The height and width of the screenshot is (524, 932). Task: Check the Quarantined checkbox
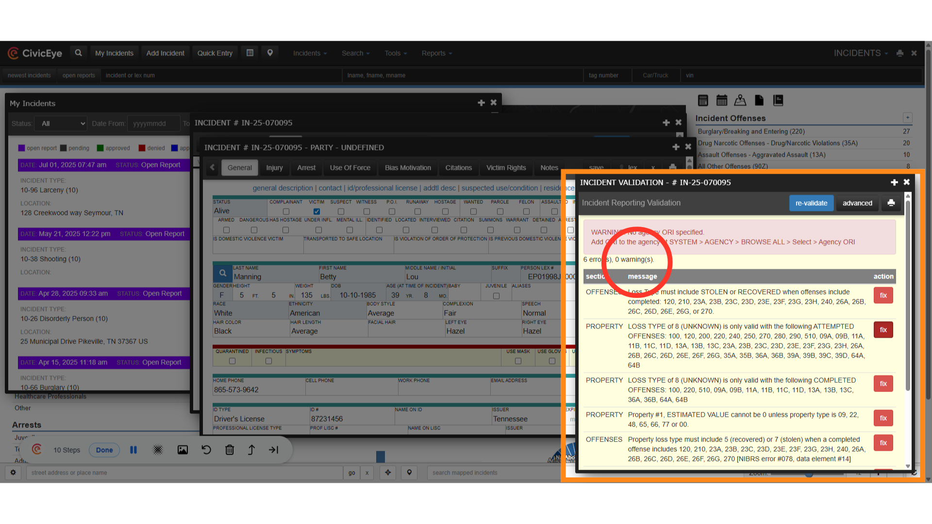point(232,361)
